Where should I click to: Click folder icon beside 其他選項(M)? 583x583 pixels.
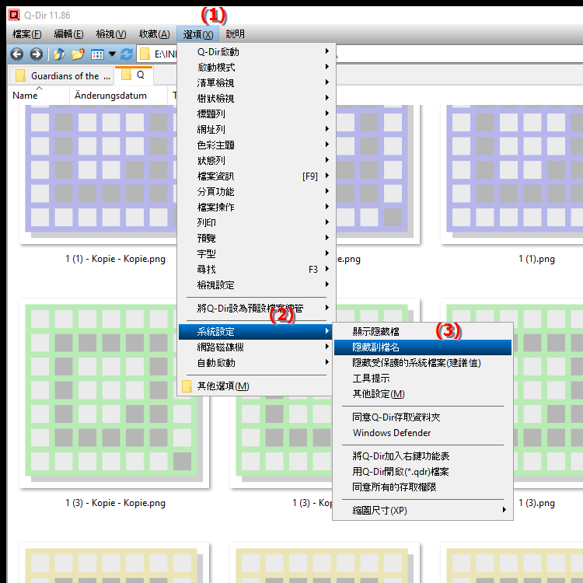187,386
